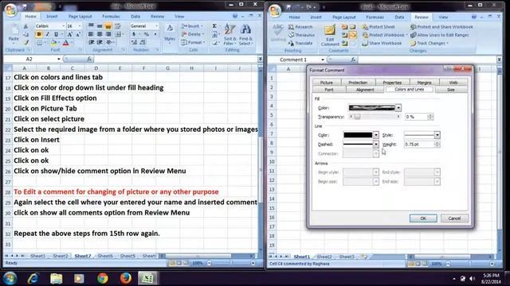Click Protect Sheet in right window ribbon
This screenshot has height=286, width=510.
(379, 27)
